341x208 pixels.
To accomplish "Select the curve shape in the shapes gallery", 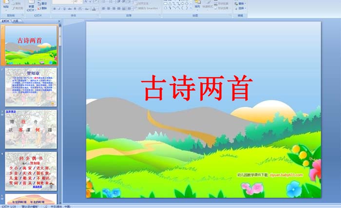I will tap(174, 8).
